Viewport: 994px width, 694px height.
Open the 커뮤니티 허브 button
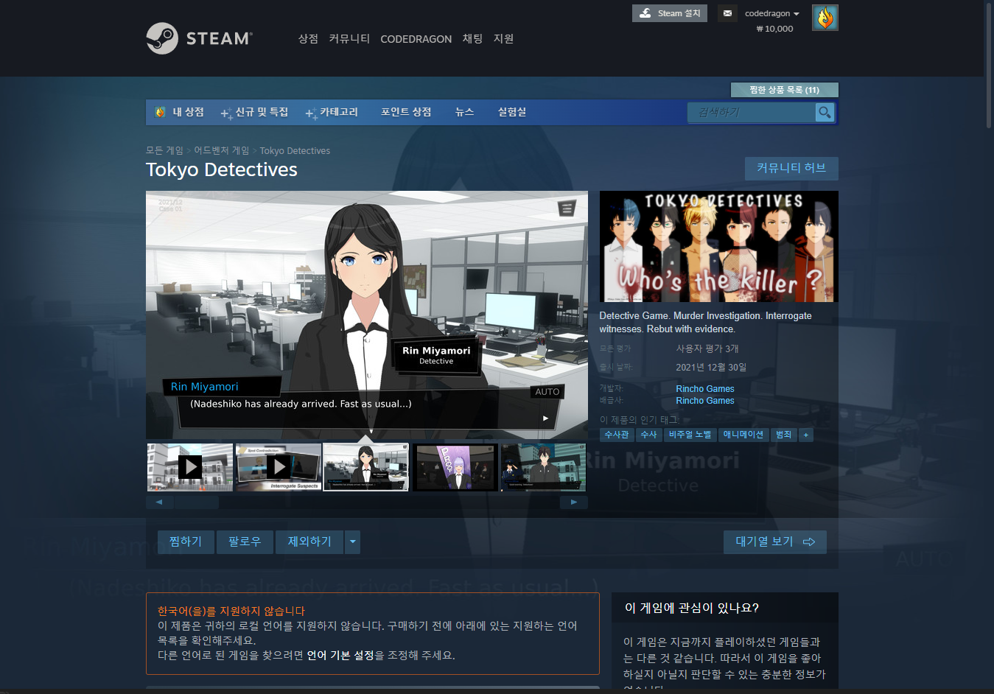(x=791, y=168)
